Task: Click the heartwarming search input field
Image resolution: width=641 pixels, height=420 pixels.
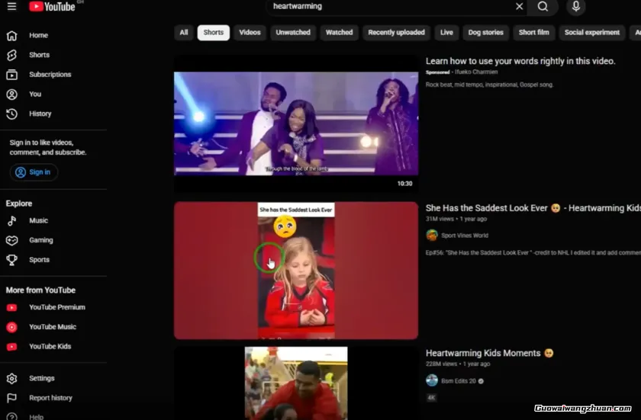Action: point(389,6)
